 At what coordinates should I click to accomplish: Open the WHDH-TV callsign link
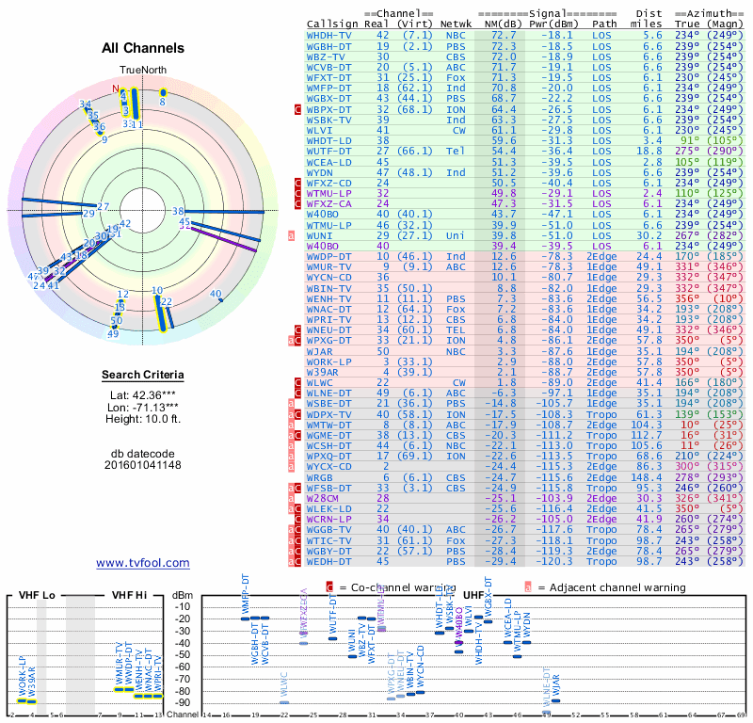click(x=329, y=35)
